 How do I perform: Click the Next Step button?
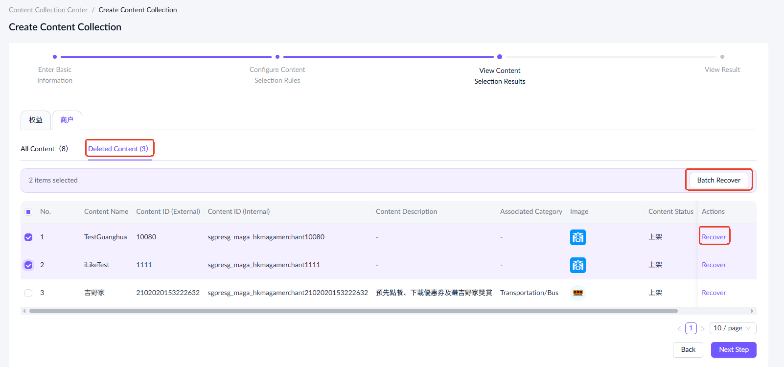tap(733, 349)
